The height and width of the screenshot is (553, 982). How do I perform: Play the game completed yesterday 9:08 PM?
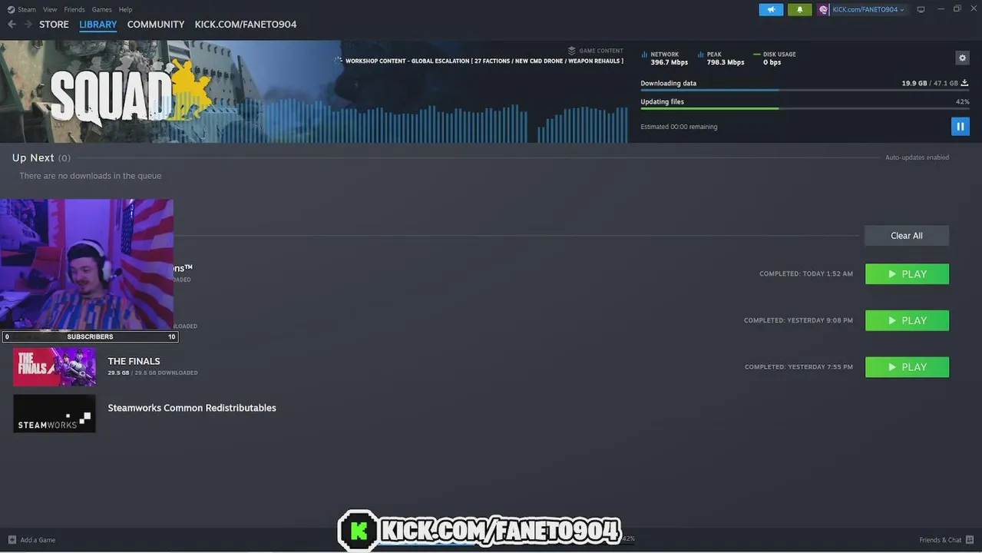(x=907, y=320)
